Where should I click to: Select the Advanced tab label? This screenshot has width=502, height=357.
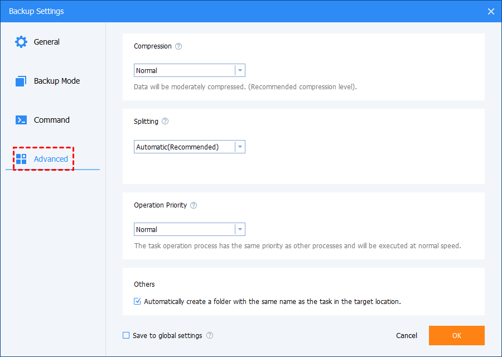pos(51,159)
